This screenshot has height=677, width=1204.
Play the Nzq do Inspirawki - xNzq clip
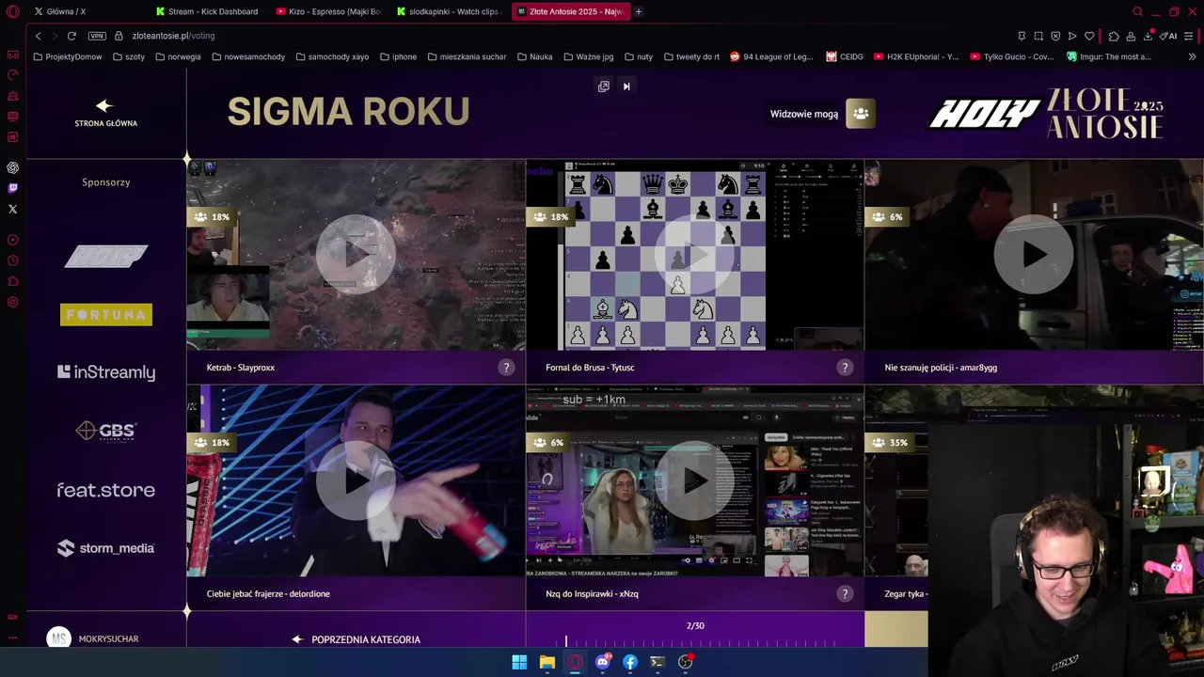(694, 480)
